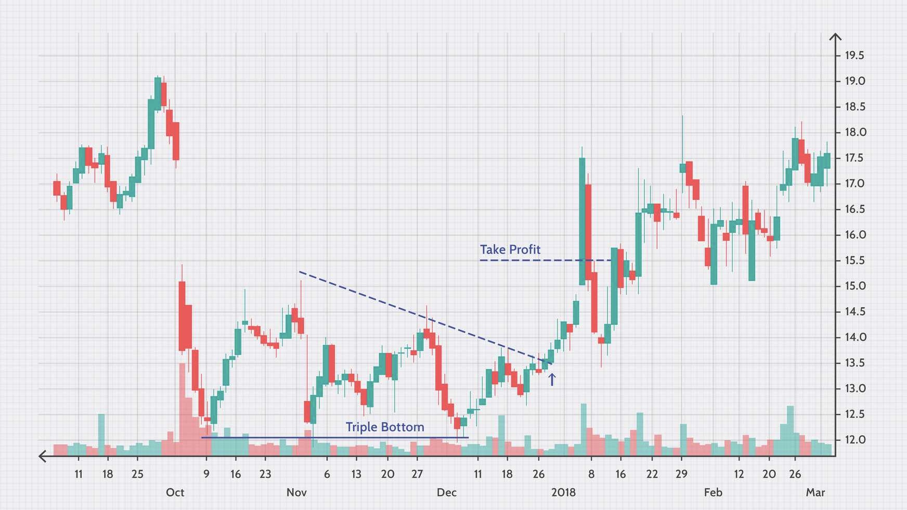Screen dimensions: 907x510
Task: Click the Take Profit label
Action: [x=510, y=250]
